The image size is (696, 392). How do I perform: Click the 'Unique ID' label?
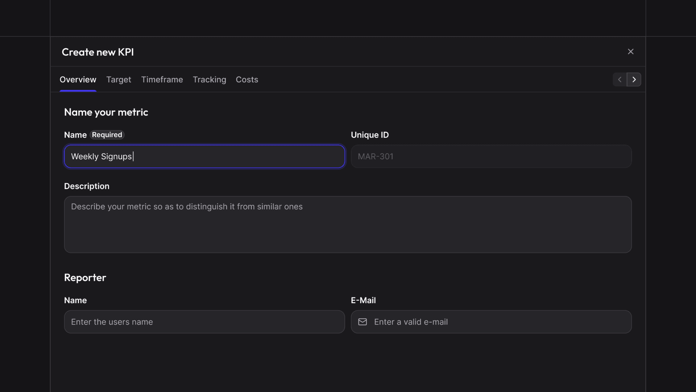[x=370, y=135]
